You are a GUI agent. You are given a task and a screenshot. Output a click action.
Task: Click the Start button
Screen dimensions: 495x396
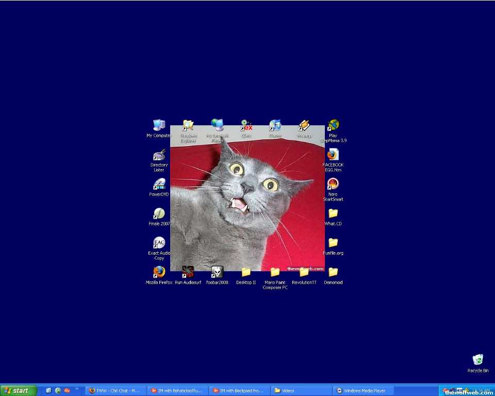[19, 390]
